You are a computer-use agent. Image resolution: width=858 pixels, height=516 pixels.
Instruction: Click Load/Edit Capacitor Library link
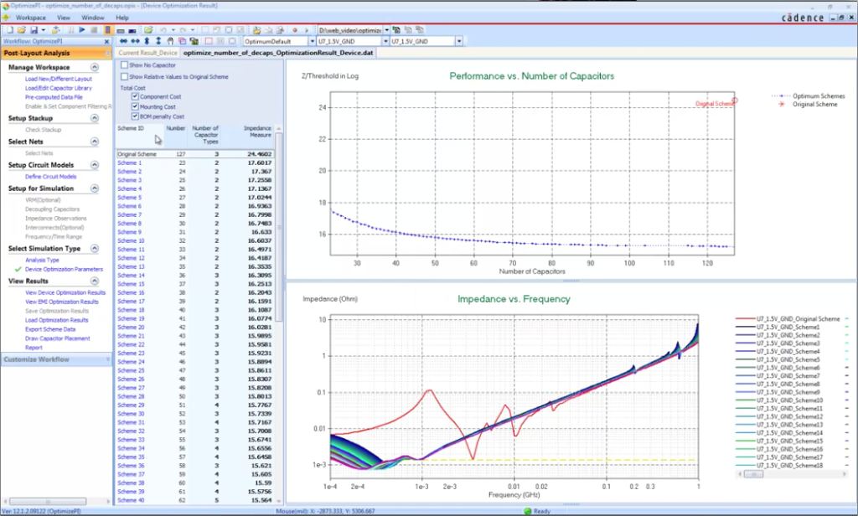(59, 88)
